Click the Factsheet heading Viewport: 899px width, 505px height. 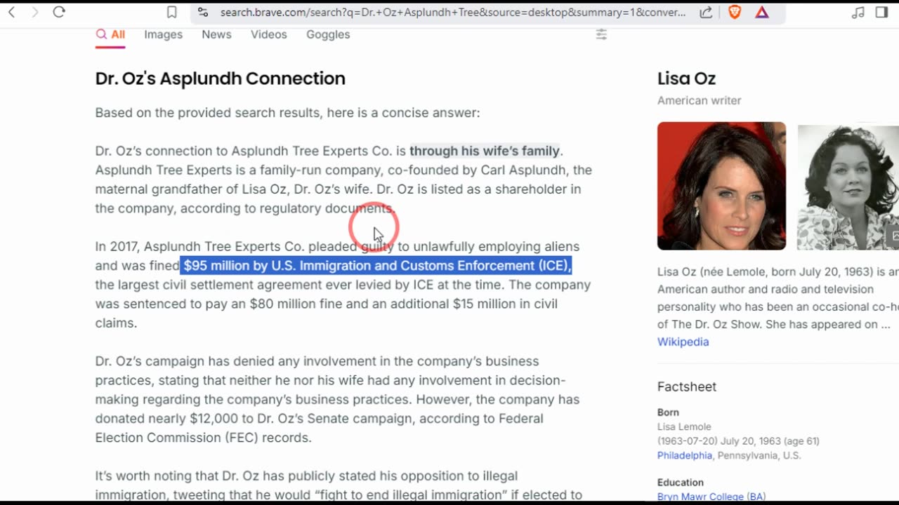687,386
